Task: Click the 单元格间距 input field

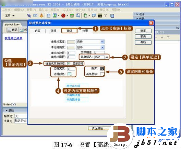Action: [71, 57]
